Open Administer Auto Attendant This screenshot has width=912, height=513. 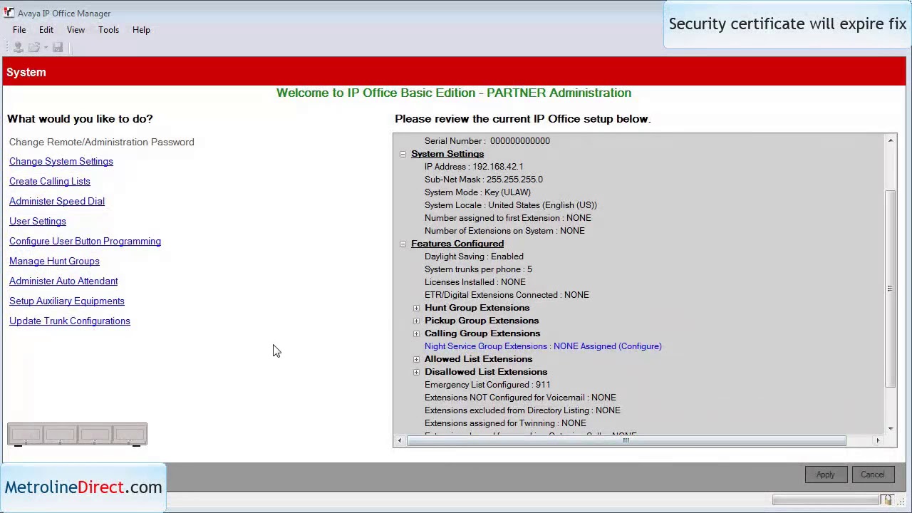point(63,281)
